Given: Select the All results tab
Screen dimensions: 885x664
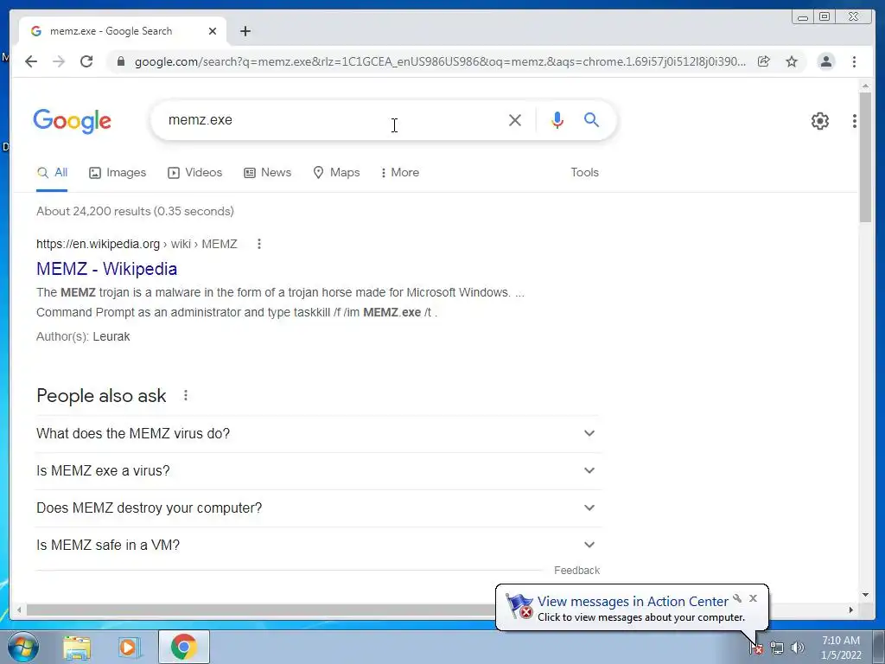Looking at the screenshot, I should coord(52,173).
